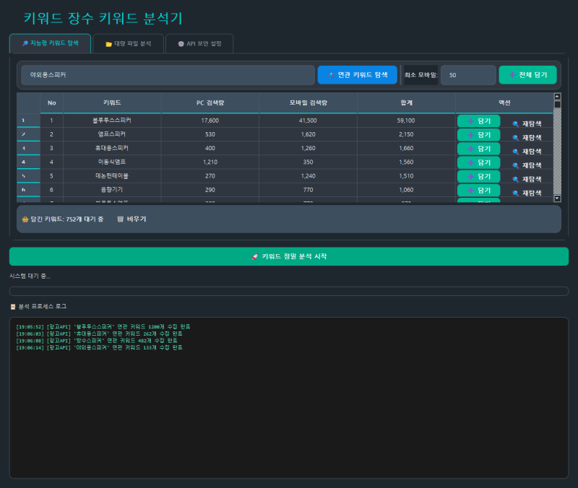Select the PC volume cell 17,600
Viewport: 578px width, 488px height.
pyautogui.click(x=210, y=121)
